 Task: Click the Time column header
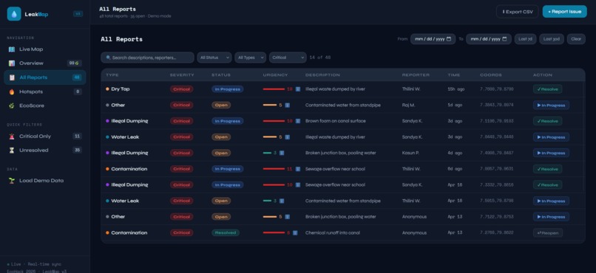click(454, 75)
